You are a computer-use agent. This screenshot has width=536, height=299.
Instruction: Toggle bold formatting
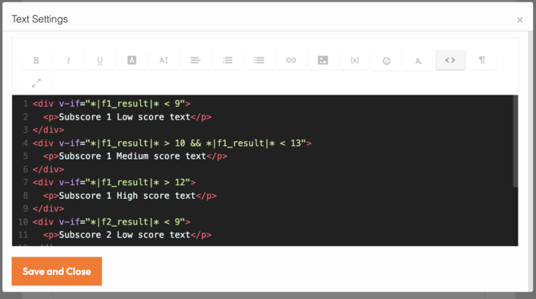click(x=36, y=60)
